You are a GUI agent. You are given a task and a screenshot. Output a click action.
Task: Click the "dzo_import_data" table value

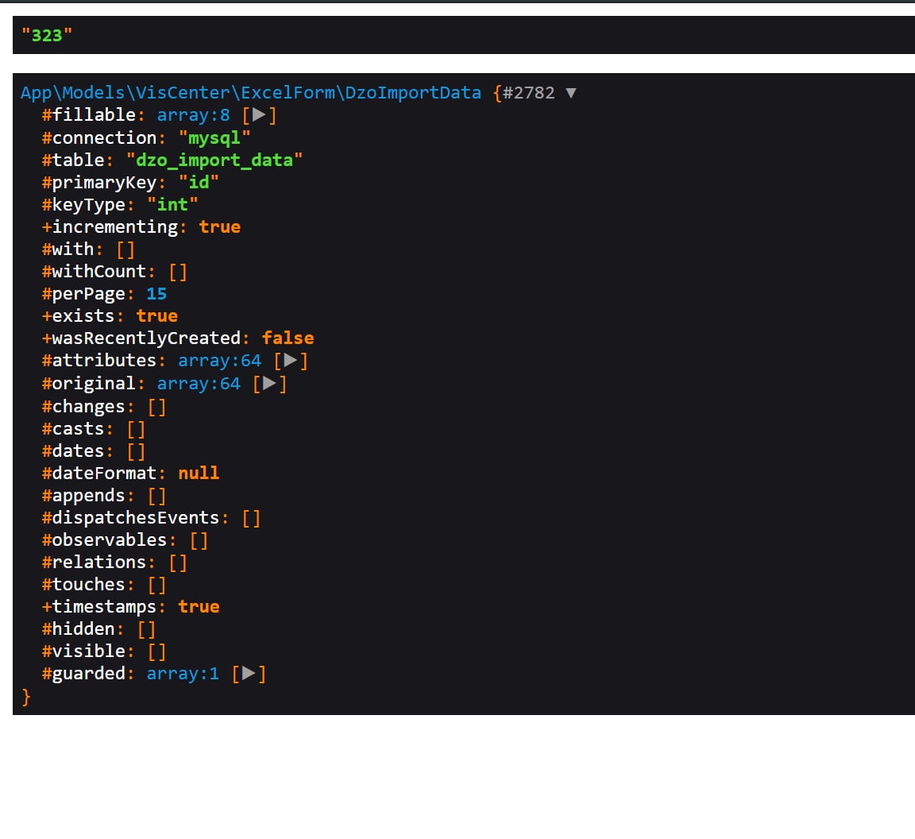pos(214,160)
